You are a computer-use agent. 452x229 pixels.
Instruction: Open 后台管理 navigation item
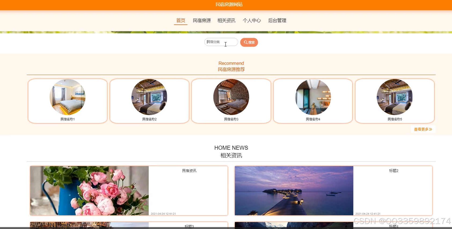point(277,20)
